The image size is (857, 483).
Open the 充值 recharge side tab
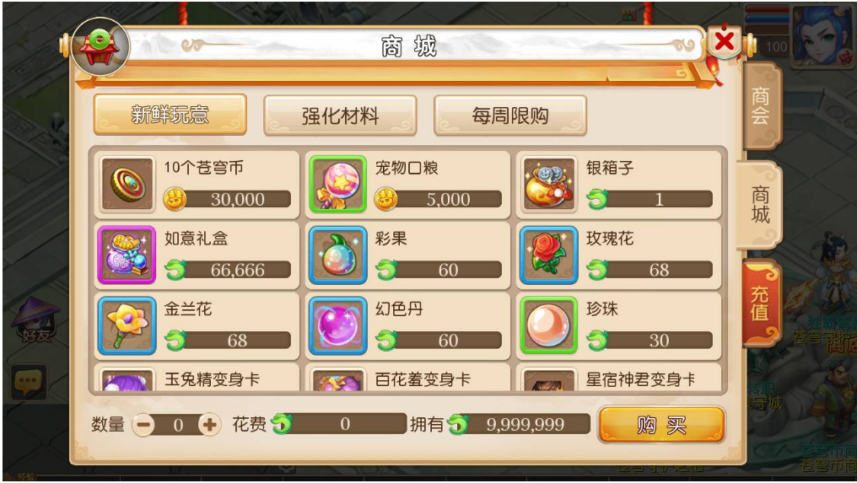pos(760,303)
